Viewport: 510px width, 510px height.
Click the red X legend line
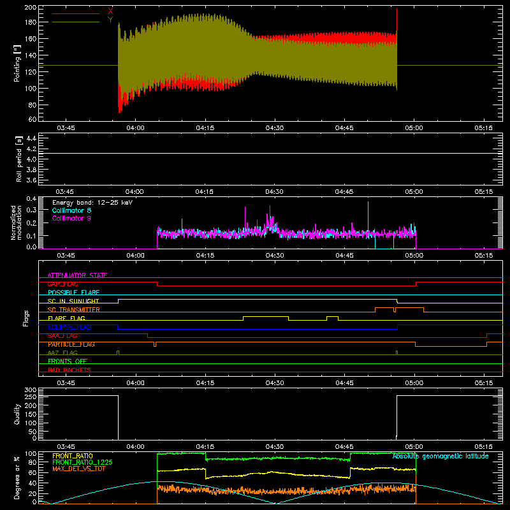(76, 13)
